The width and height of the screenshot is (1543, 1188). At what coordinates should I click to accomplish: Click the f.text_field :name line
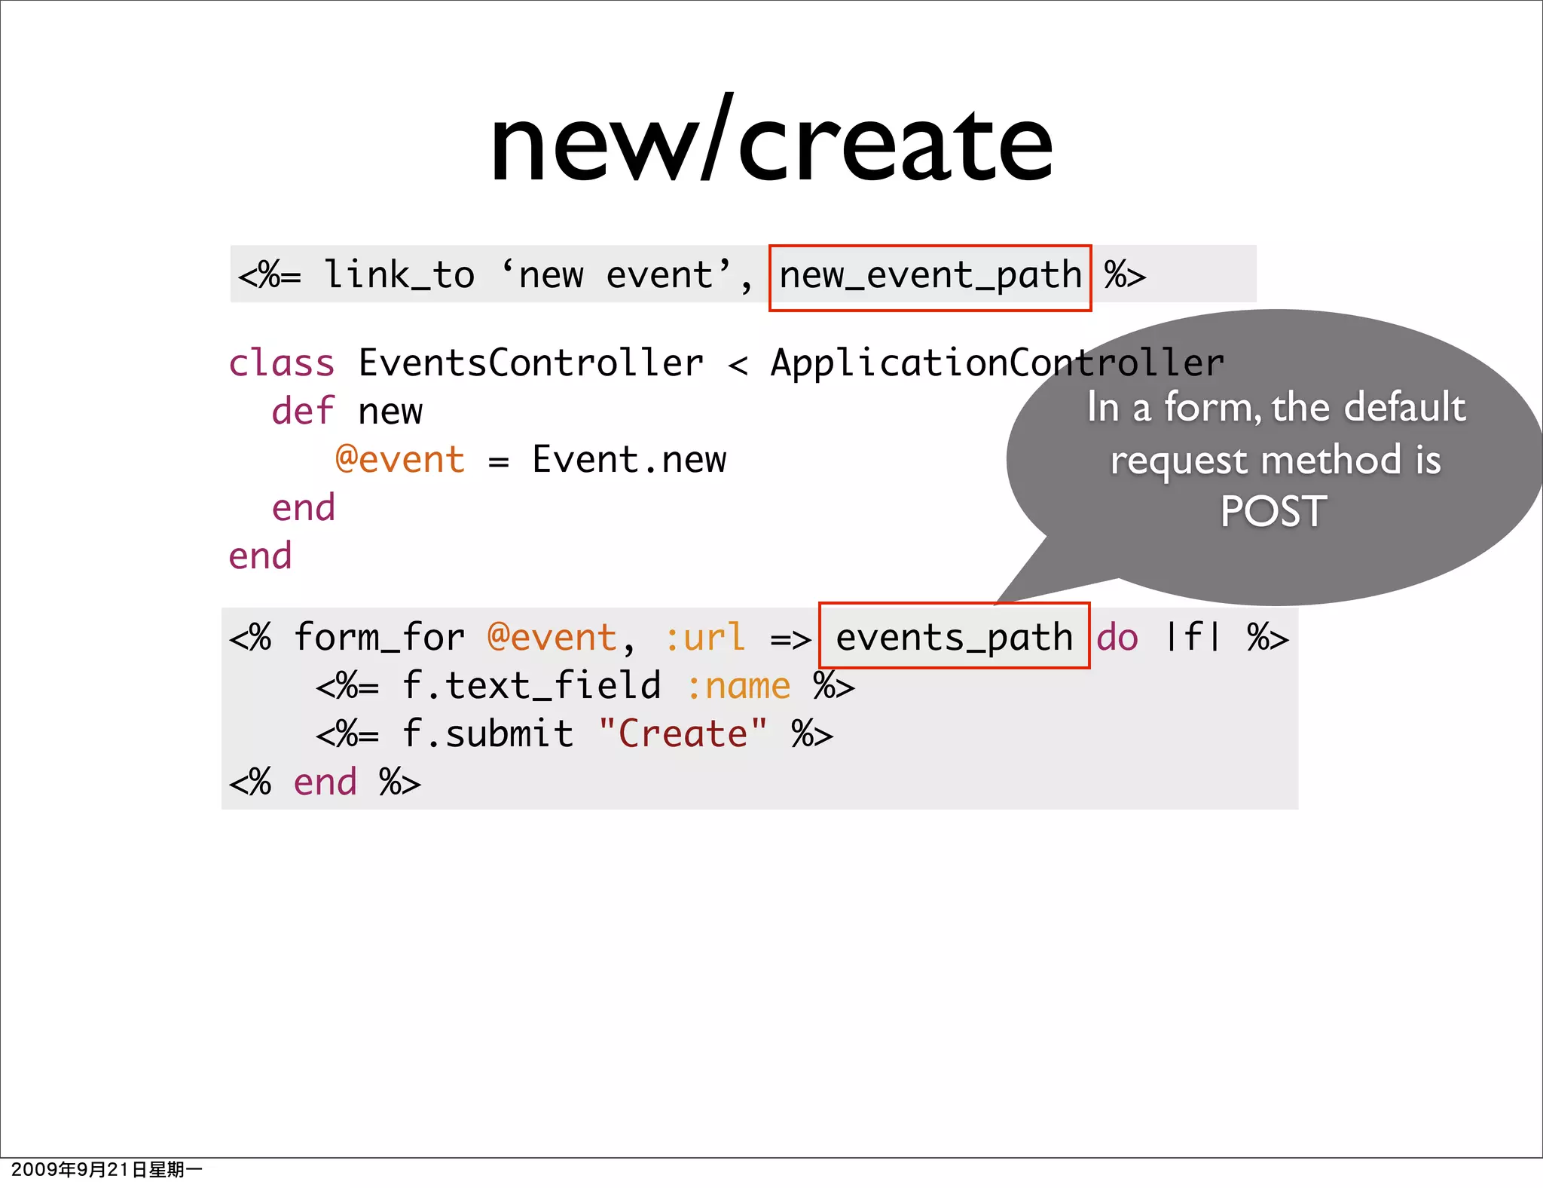pos(585,686)
